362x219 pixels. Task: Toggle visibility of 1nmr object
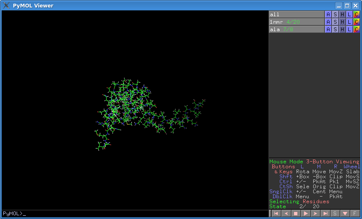click(296, 22)
